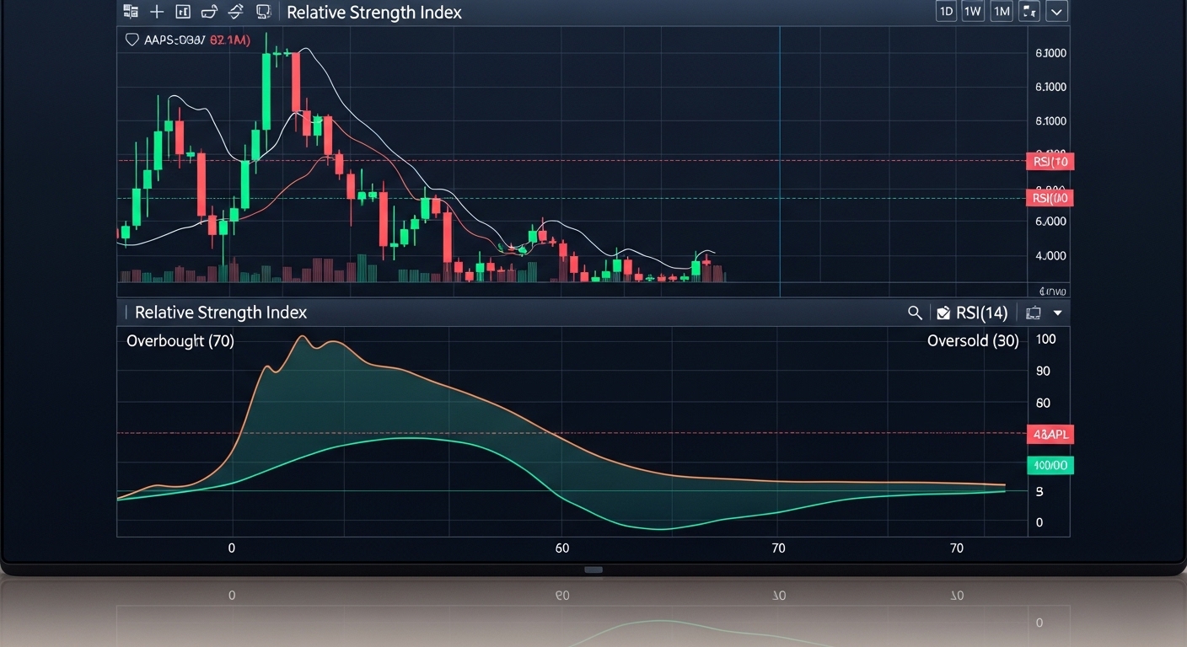Open the chart layout icon

click(184, 12)
